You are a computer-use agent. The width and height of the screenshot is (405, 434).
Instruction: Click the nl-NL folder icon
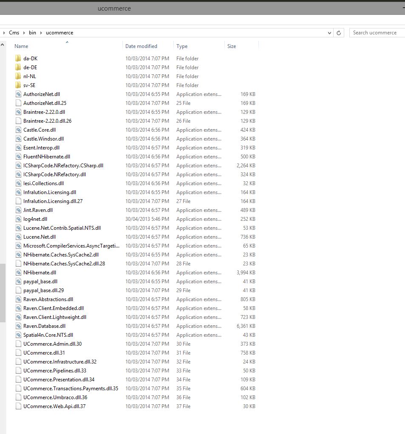18,76
